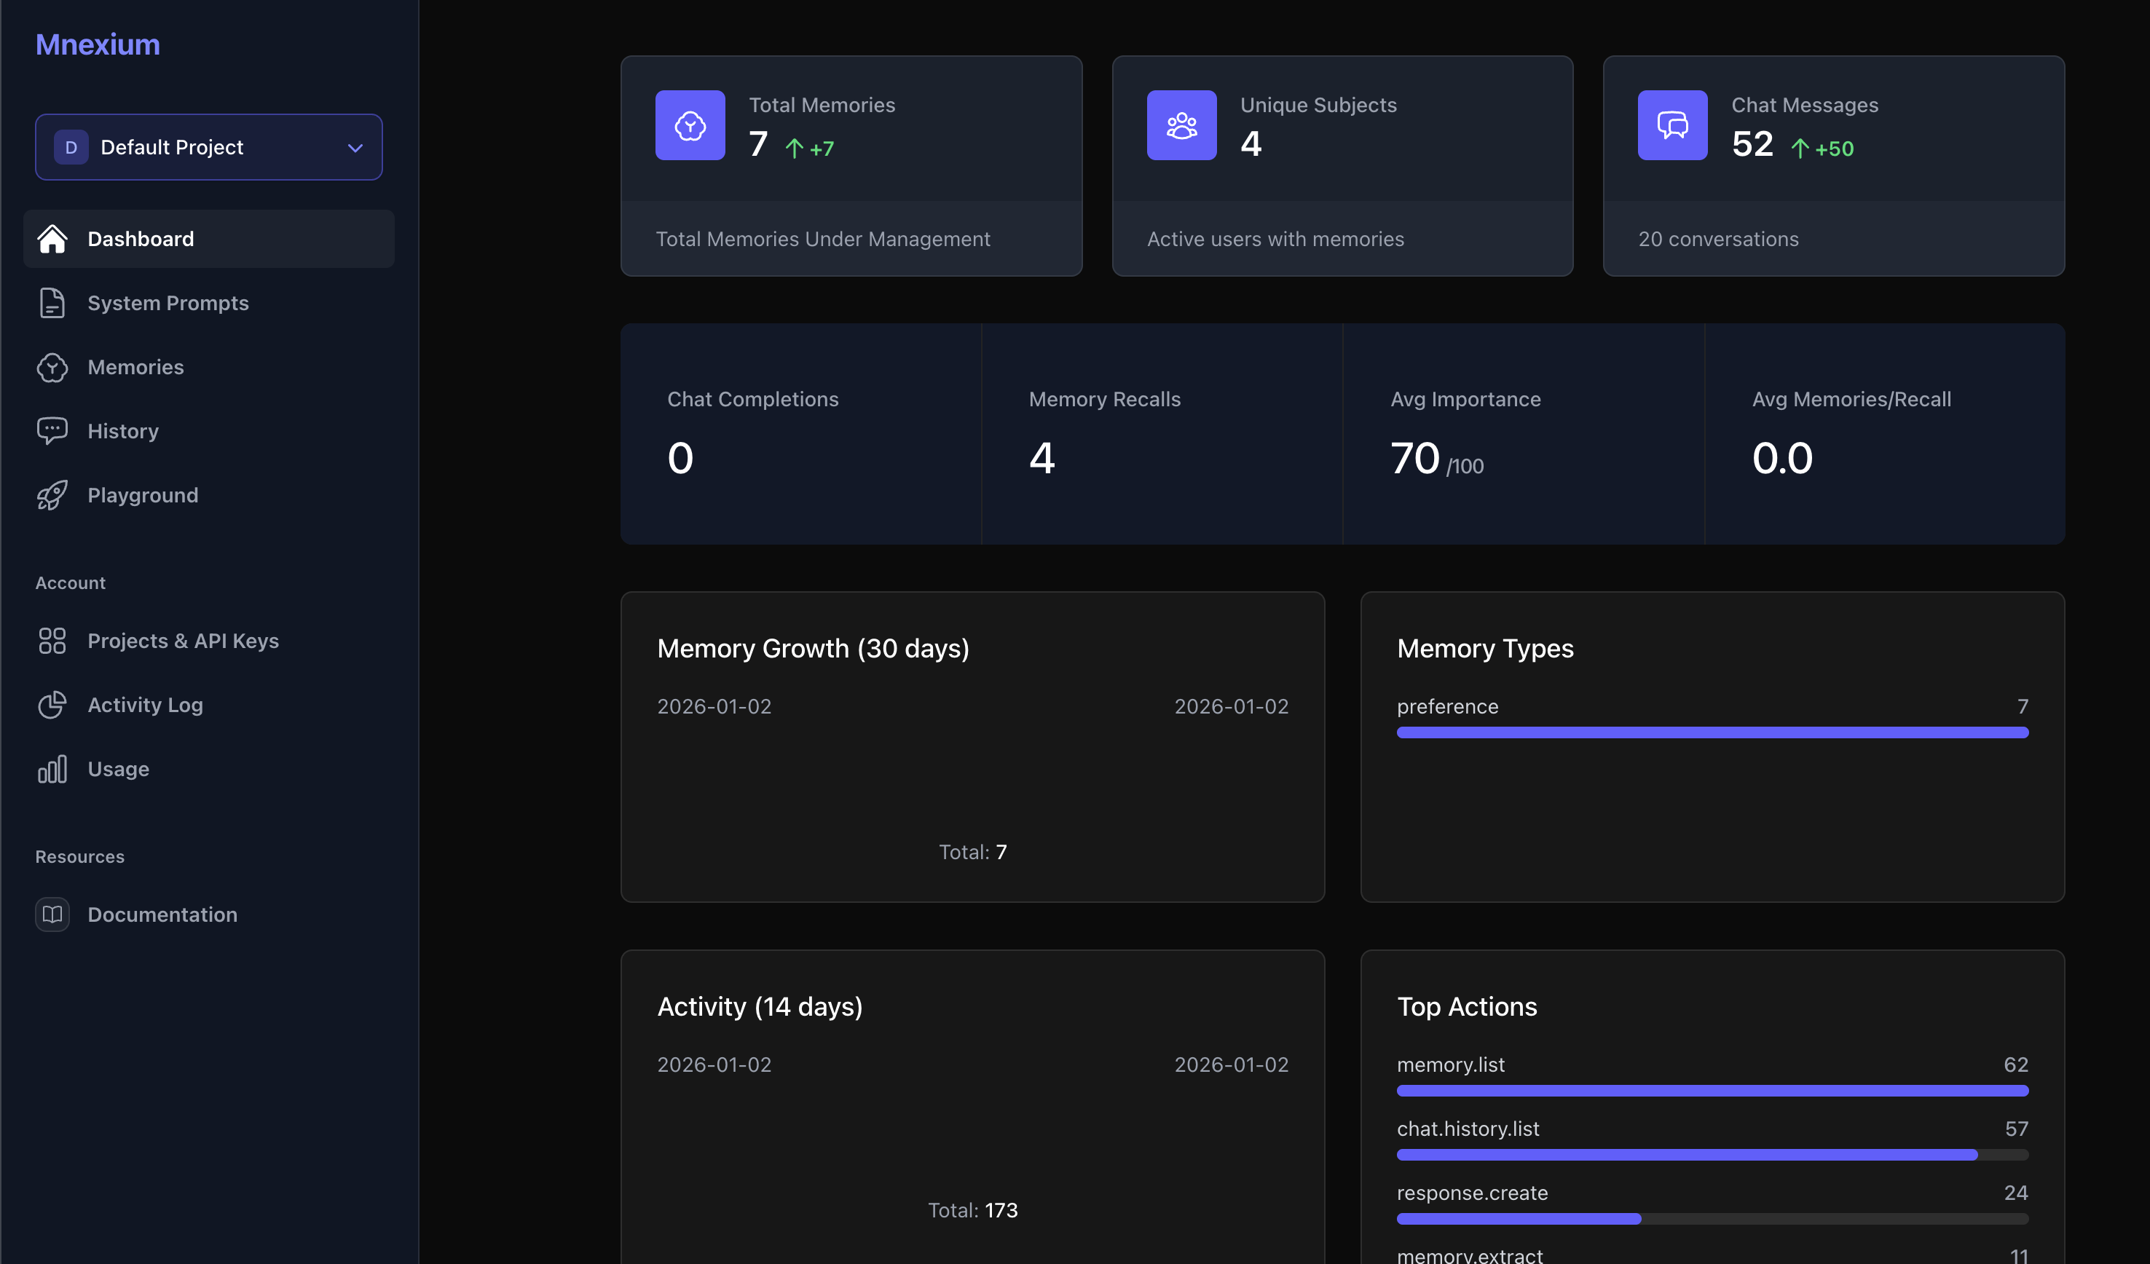The image size is (2150, 1264).
Task: Select History in the sidebar
Action: click(x=123, y=431)
